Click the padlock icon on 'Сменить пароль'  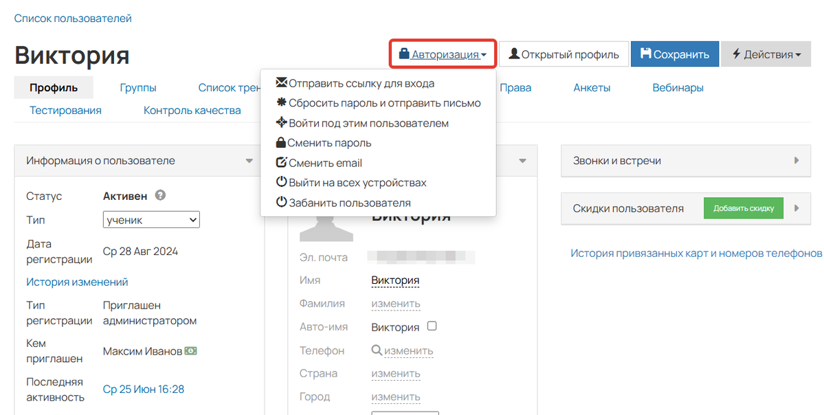point(280,143)
